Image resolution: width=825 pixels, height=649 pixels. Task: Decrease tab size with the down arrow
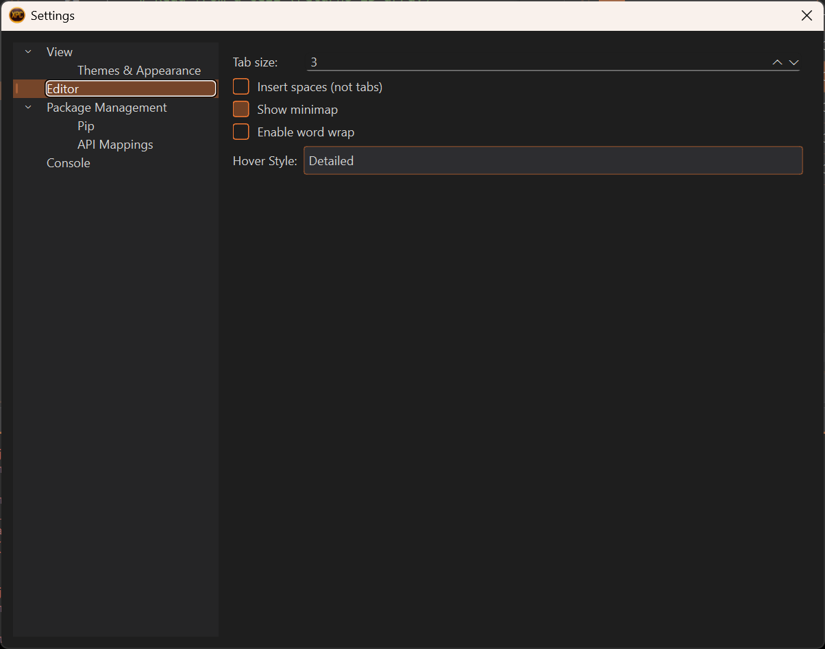tap(793, 62)
